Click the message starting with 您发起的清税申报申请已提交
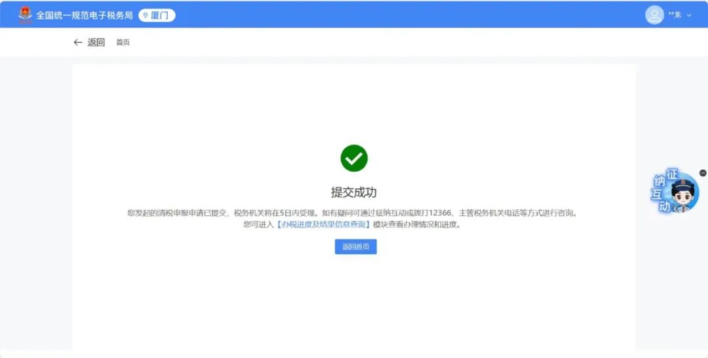The width and height of the screenshot is (708, 358). [x=352, y=212]
